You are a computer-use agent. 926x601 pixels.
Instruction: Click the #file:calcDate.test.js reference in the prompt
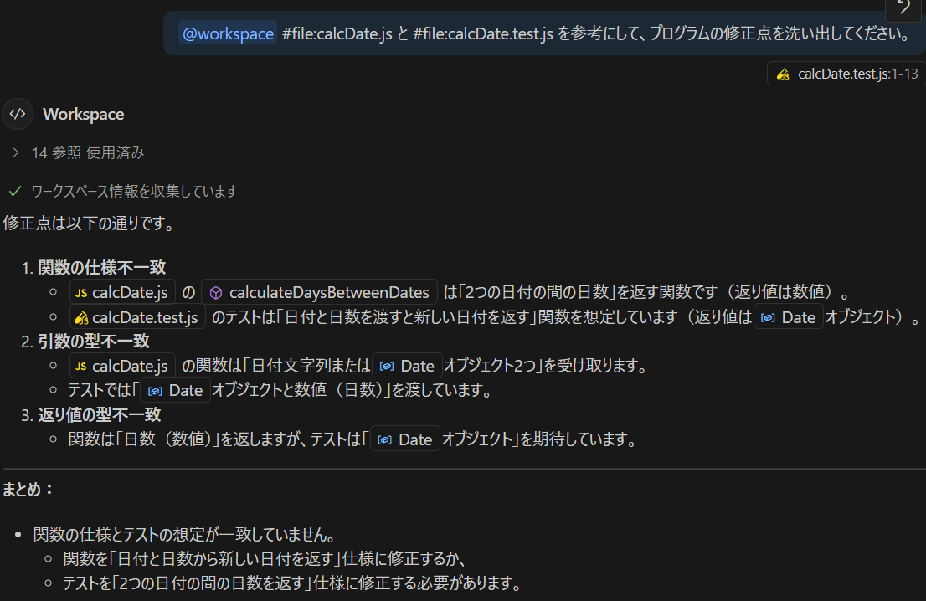tap(483, 33)
